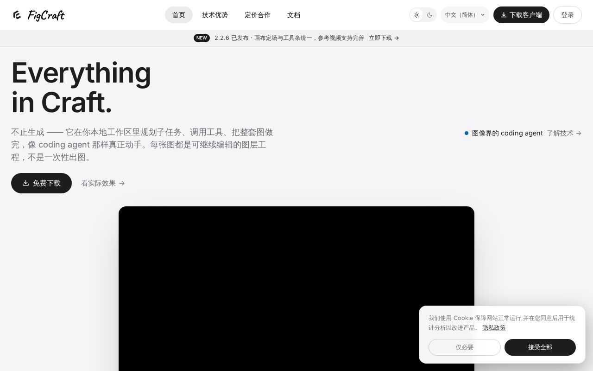Open the 文档 nav item
This screenshot has height=371, width=593.
(294, 15)
